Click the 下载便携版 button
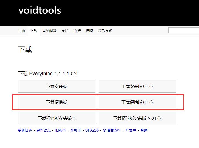Image resolution: width=199 pixels, height=148 pixels. click(x=57, y=102)
